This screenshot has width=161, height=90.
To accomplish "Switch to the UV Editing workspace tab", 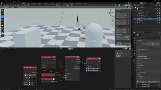I will point(40,3).
